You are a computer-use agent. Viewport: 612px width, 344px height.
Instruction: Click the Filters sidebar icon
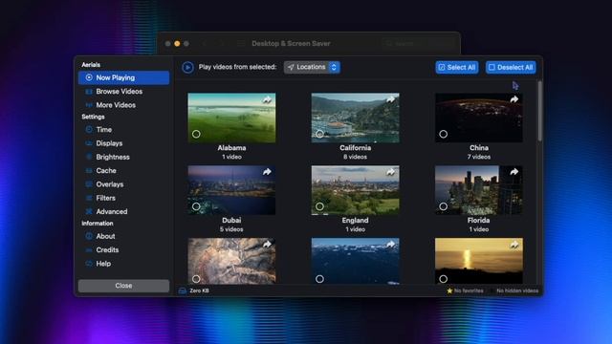point(89,198)
